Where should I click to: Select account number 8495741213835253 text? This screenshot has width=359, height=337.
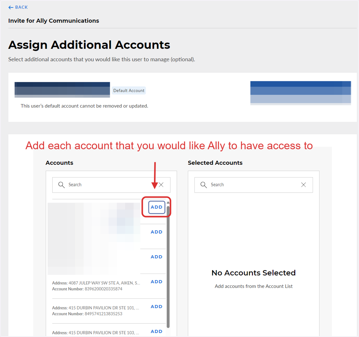click(x=104, y=314)
